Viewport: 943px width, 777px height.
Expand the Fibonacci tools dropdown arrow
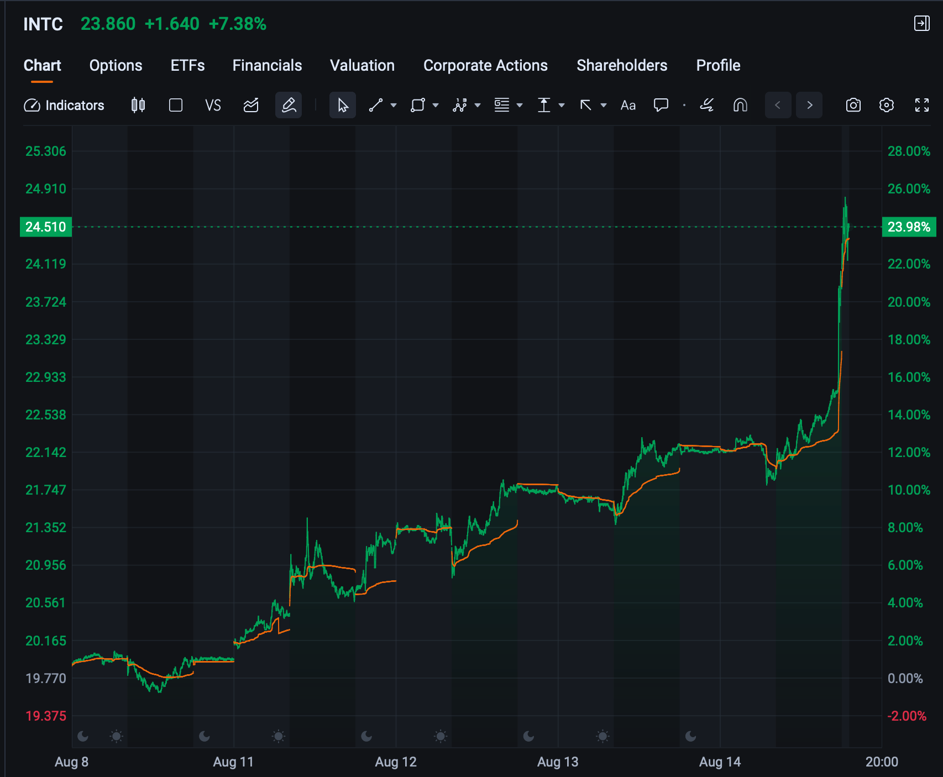(x=520, y=105)
